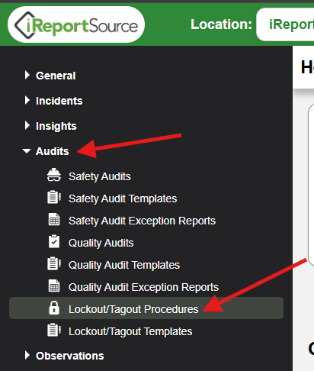Expand the Insights section arrow
Viewport: 314px width, 371px height.
pyautogui.click(x=27, y=125)
